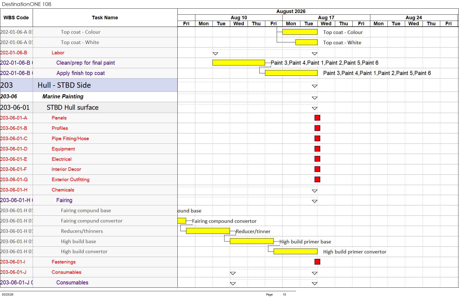Click the Clean/prep for final paint task name
The width and height of the screenshot is (459, 298).
coord(85,63)
